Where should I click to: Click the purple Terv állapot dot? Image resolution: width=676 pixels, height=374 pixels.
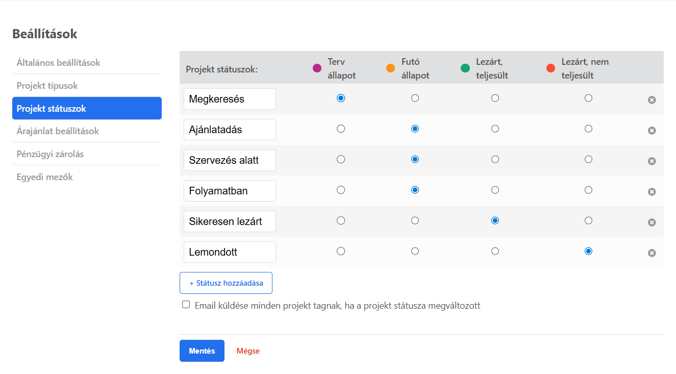(x=316, y=67)
